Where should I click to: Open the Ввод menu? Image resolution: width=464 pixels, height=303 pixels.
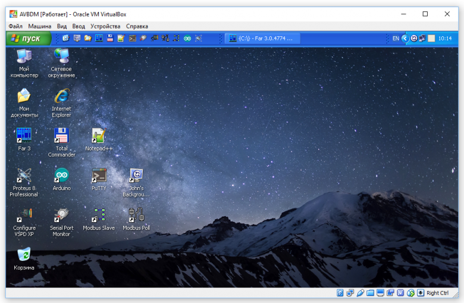79,26
